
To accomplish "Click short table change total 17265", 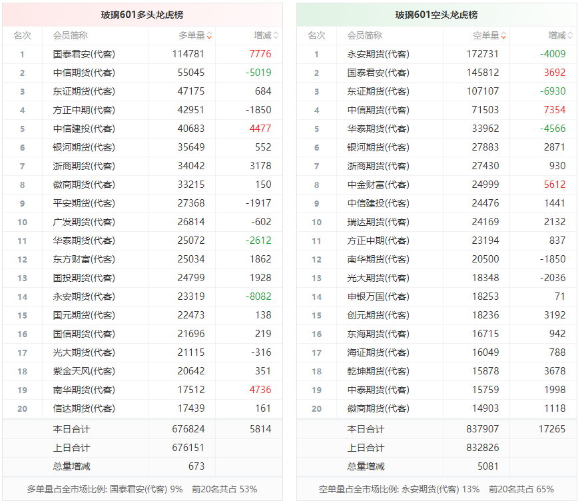I will [552, 429].
